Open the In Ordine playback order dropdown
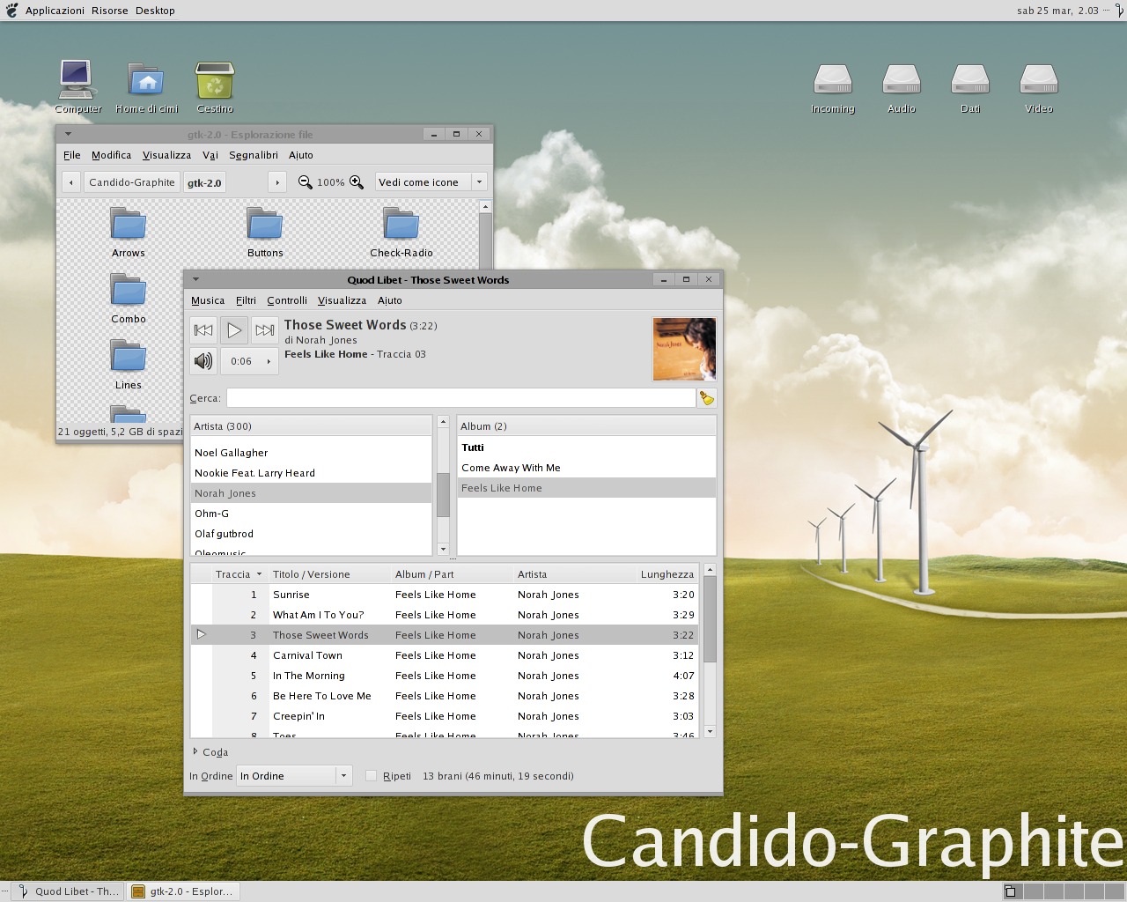 295,776
